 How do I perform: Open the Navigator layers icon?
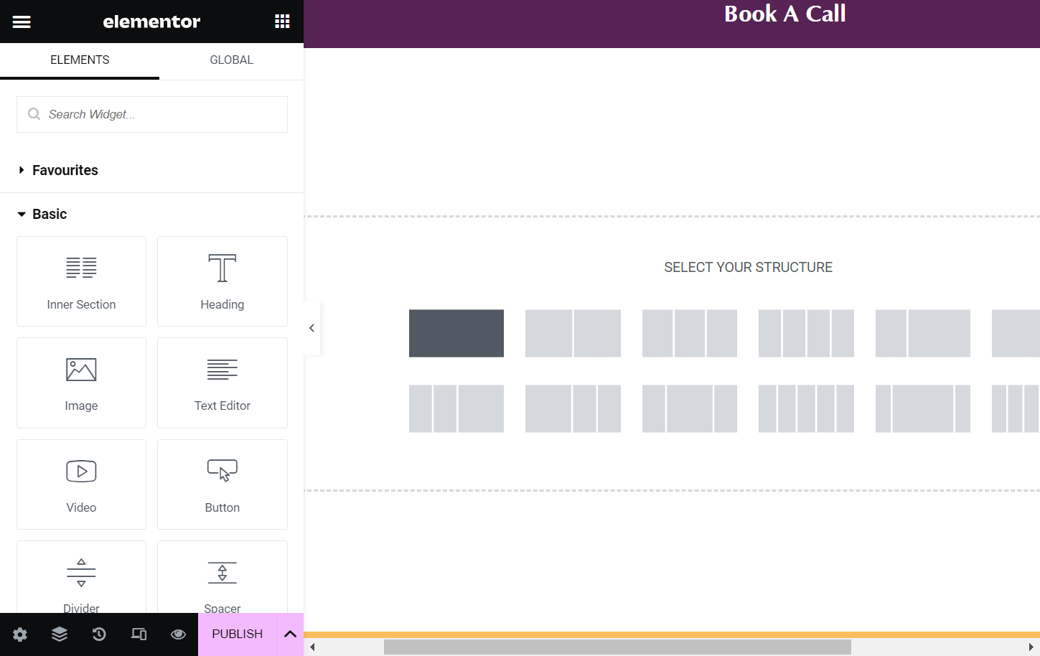[60, 634]
